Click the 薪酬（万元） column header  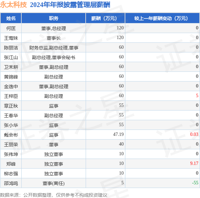105,18
